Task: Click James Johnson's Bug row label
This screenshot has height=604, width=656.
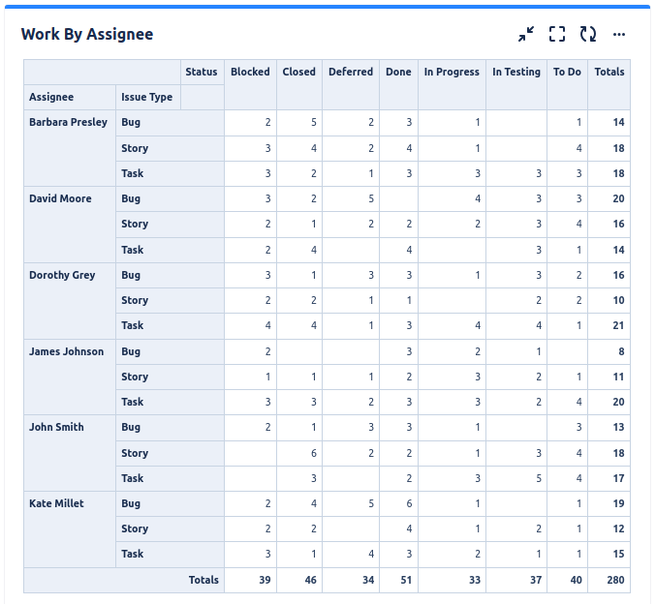Action: coord(170,352)
